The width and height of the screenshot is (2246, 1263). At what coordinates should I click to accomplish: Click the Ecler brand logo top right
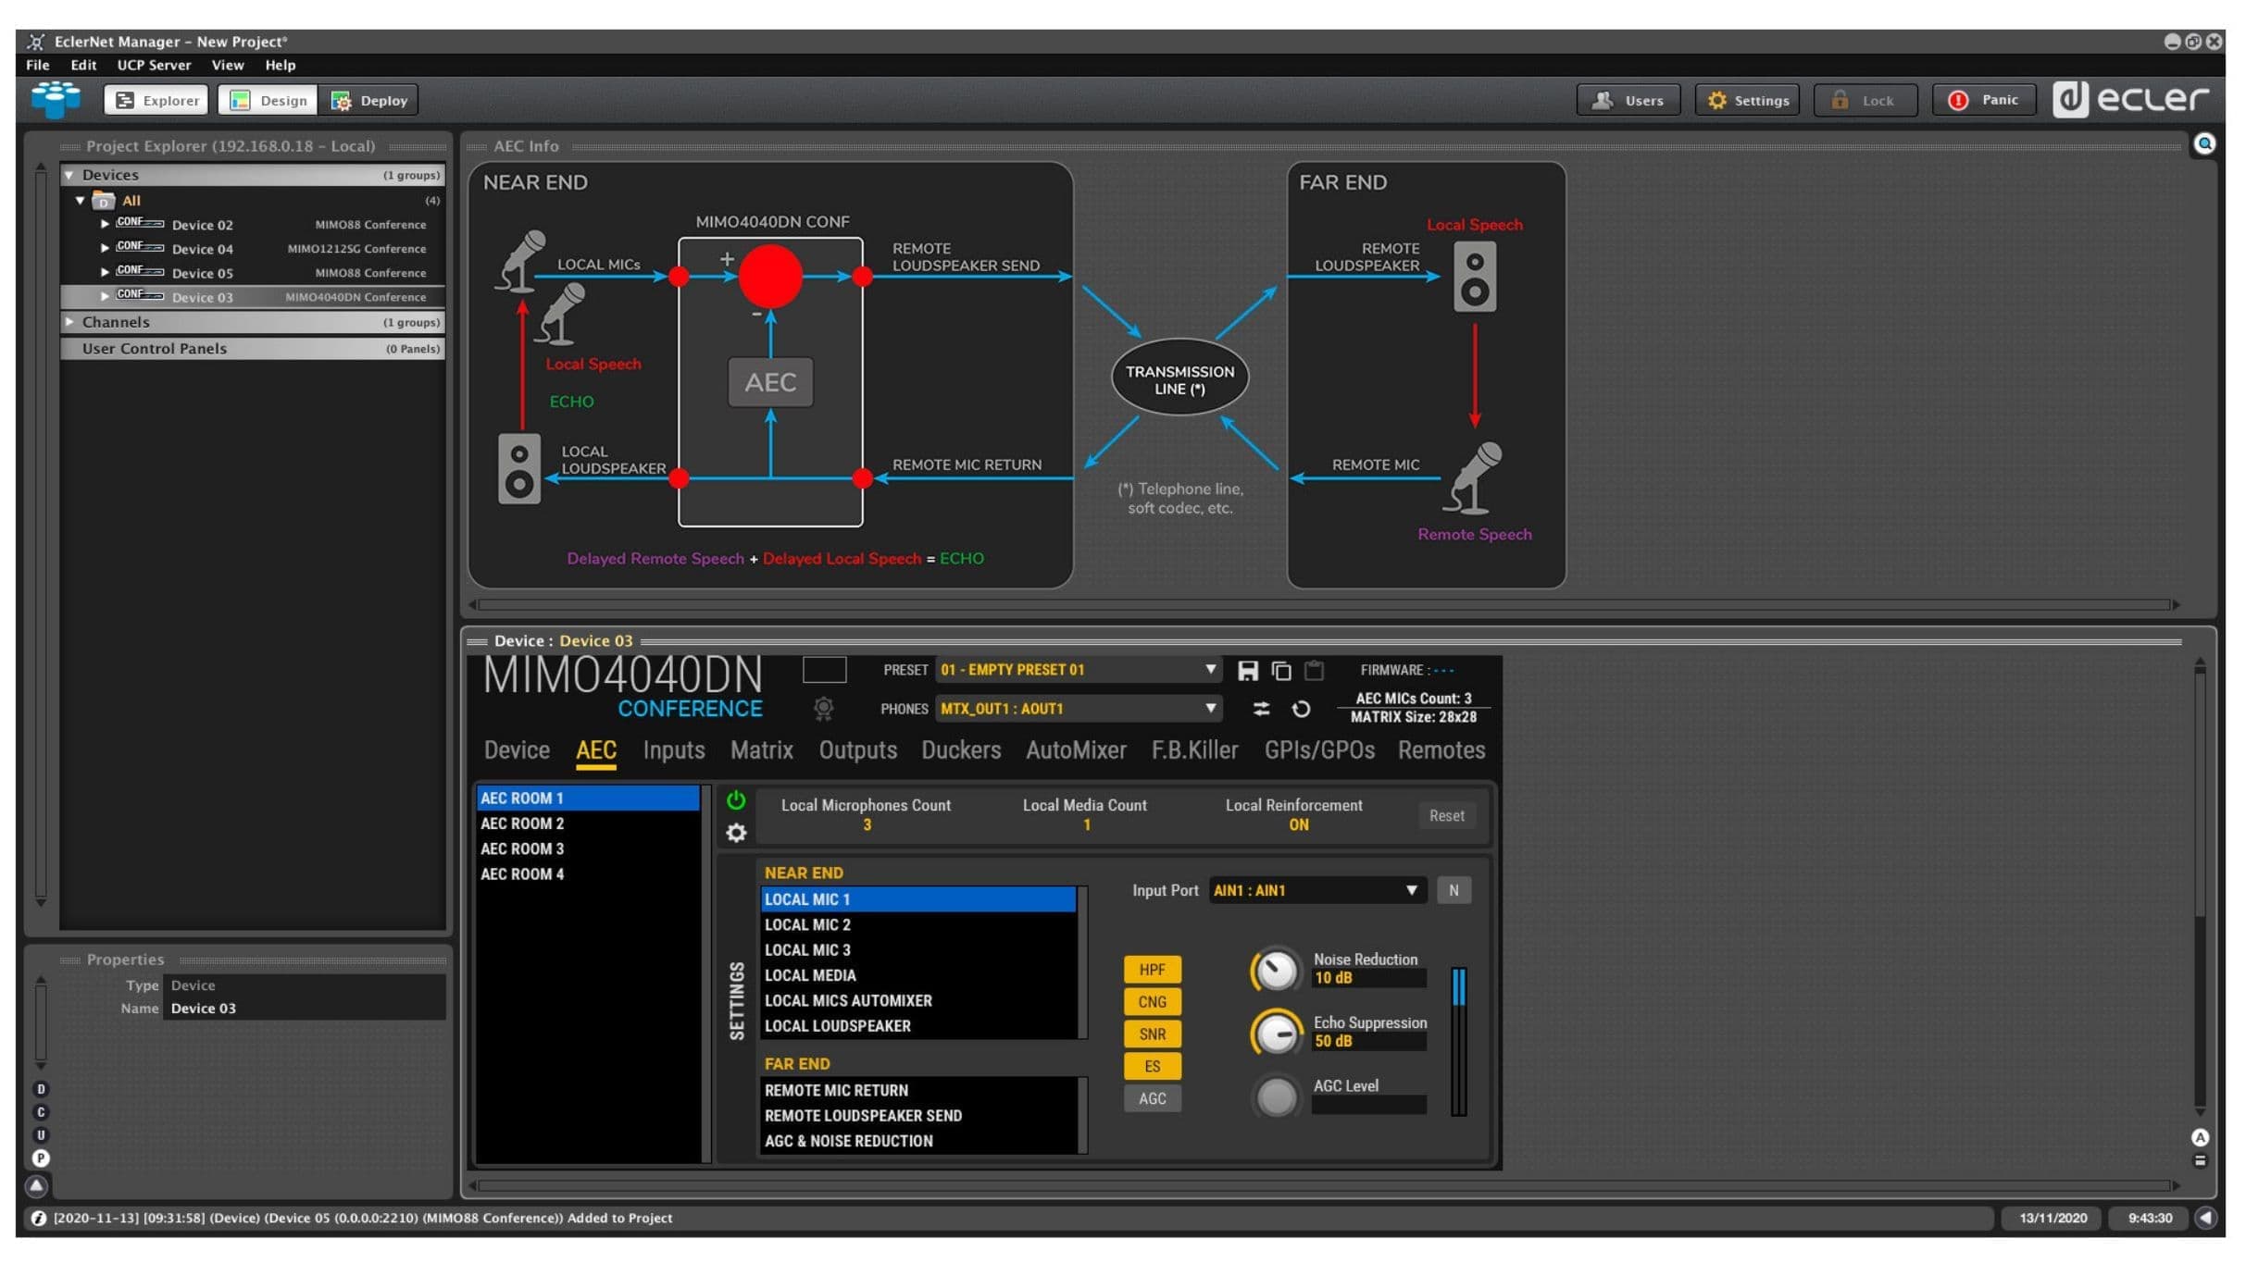2130,99
